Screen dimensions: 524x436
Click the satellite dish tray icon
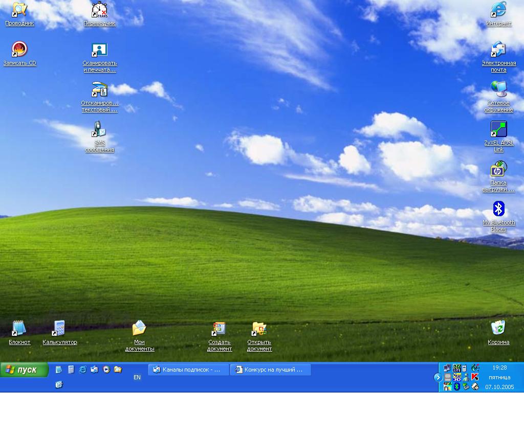(x=475, y=368)
